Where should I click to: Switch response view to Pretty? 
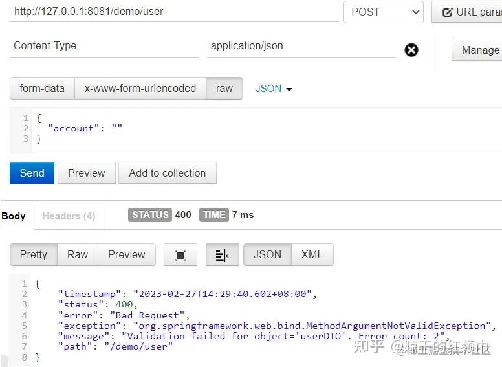pyautogui.click(x=34, y=254)
